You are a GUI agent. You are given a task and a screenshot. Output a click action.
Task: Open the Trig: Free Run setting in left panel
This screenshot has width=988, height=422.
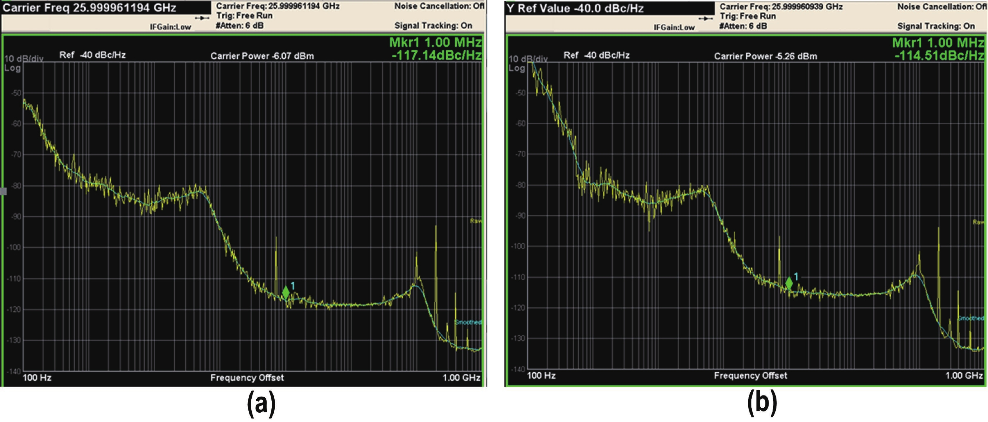tap(244, 16)
